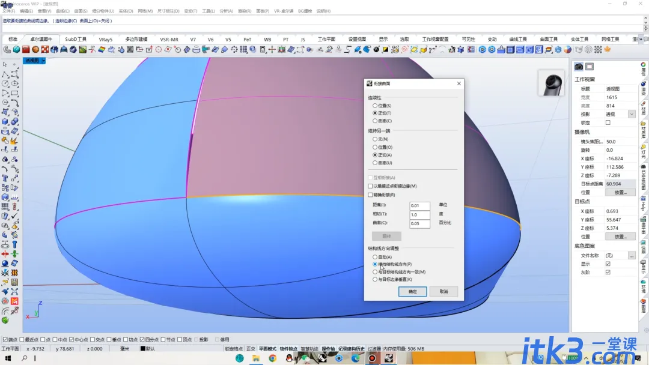649x365 pixels.
Task: Cancel the match surface dialog with 取消
Action: coord(443,291)
